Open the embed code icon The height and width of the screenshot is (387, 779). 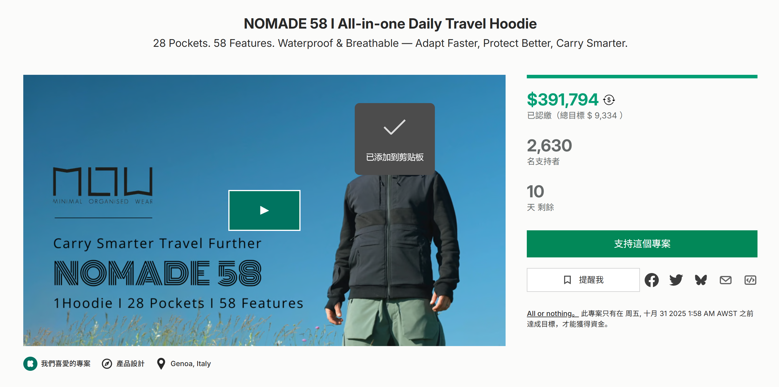tap(750, 280)
